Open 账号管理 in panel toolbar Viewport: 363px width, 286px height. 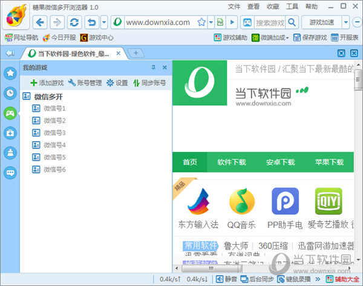click(x=85, y=82)
